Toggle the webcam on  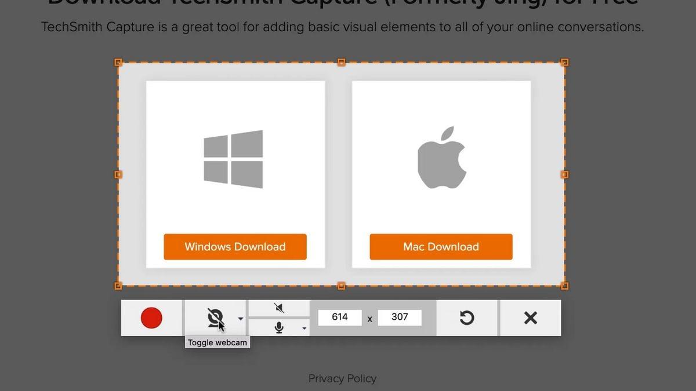[215, 318]
